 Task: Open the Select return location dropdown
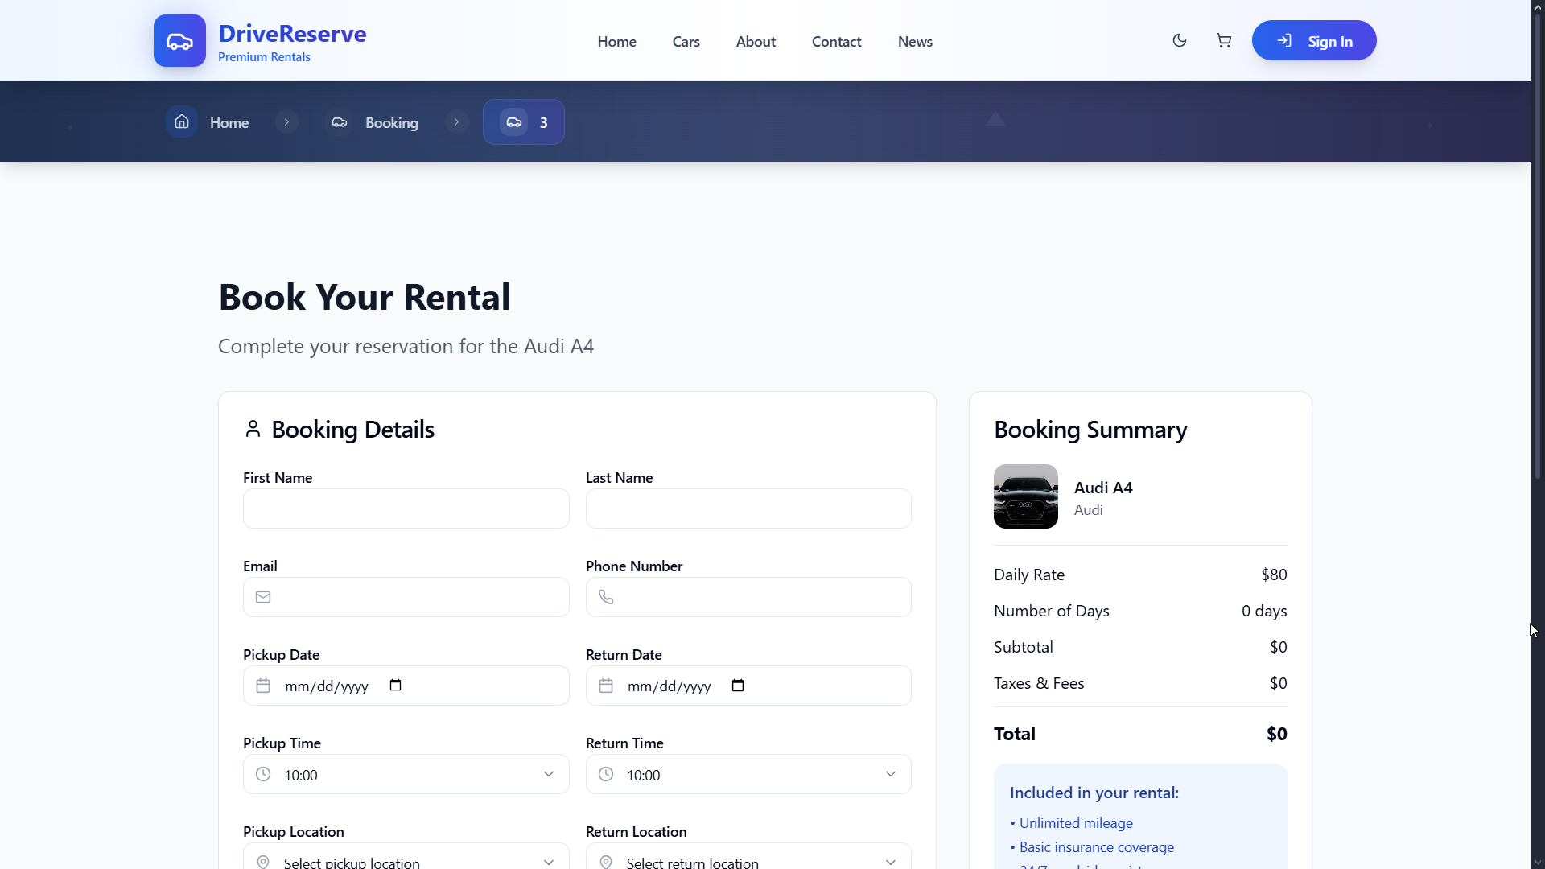point(748,861)
